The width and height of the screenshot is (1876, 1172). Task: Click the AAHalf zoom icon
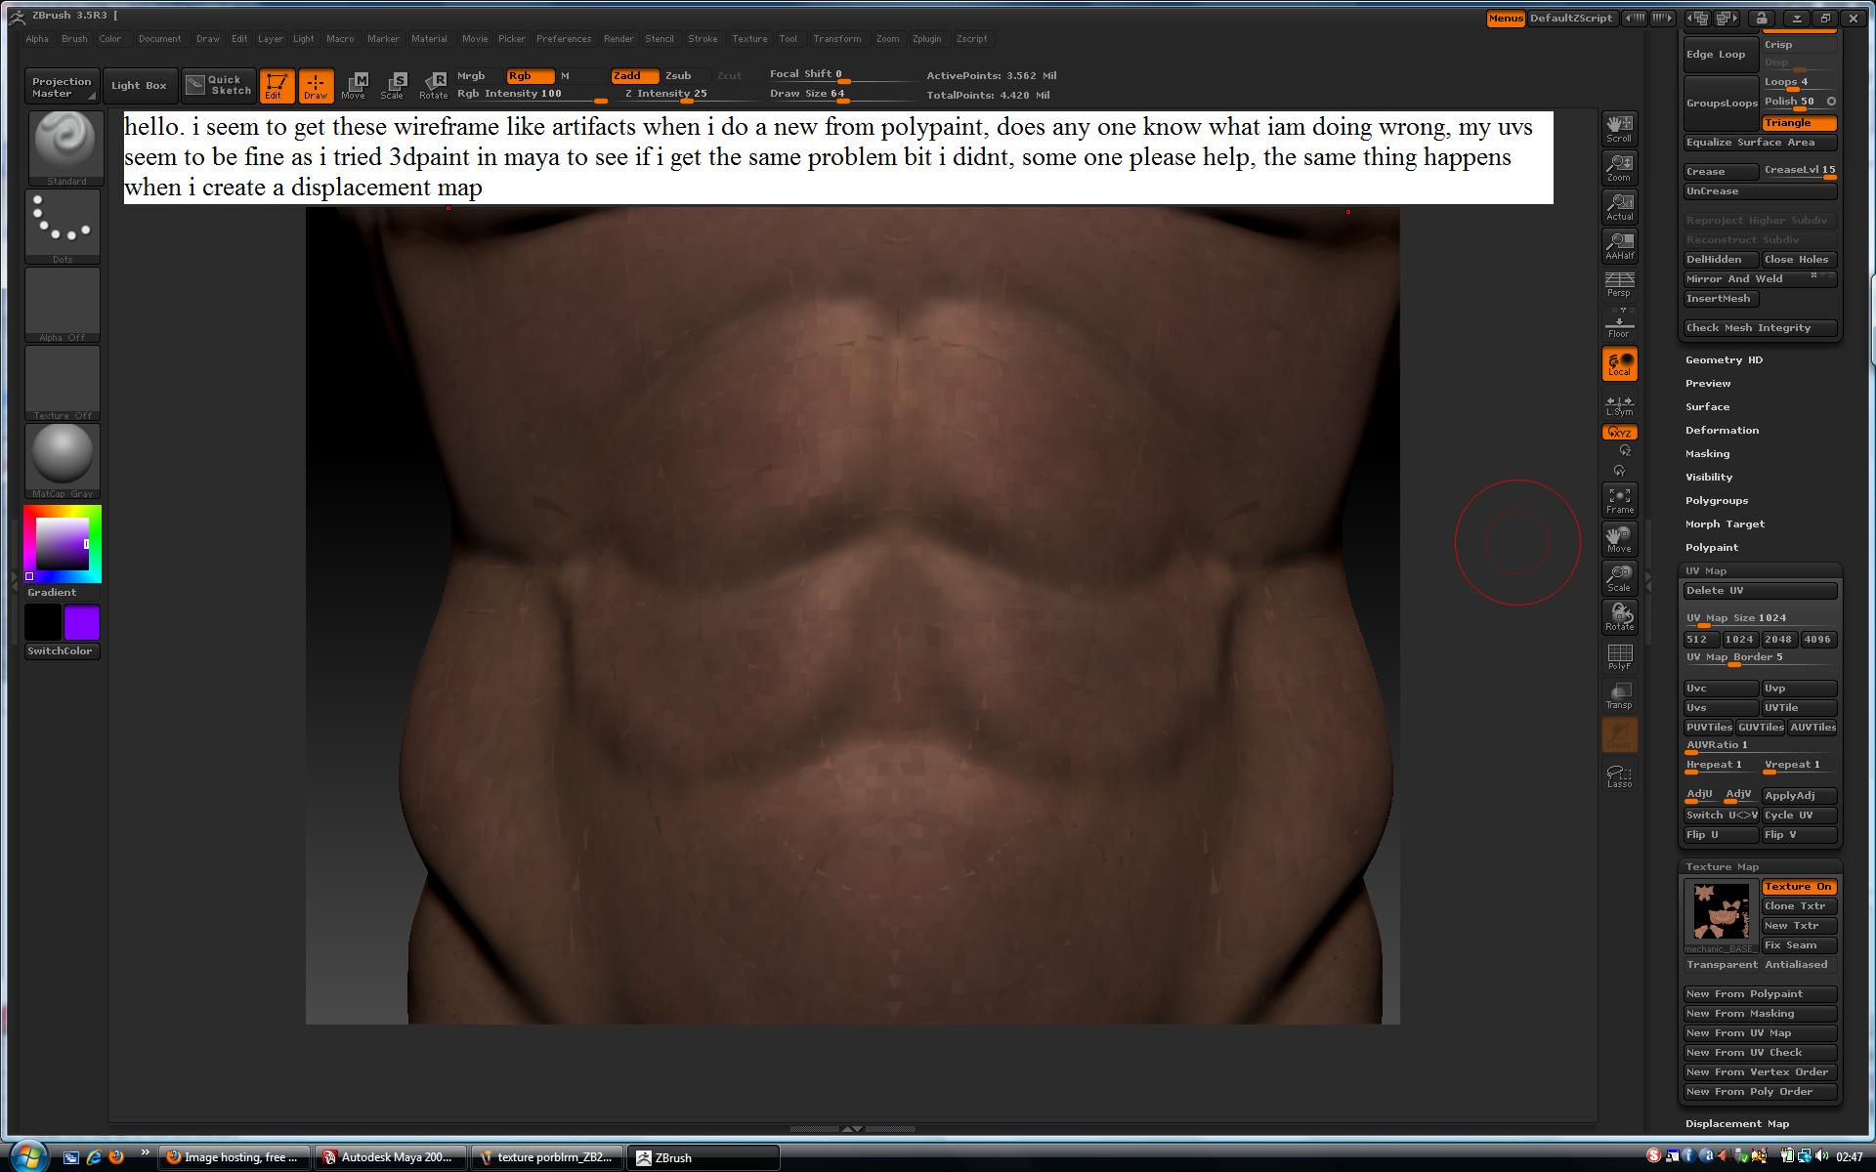point(1619,245)
